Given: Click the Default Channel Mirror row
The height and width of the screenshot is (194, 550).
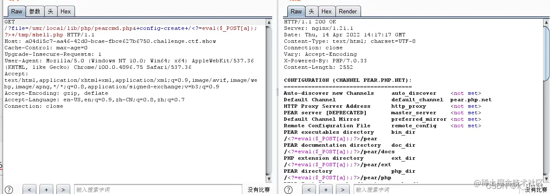Looking at the screenshot, I should [x=382, y=119].
